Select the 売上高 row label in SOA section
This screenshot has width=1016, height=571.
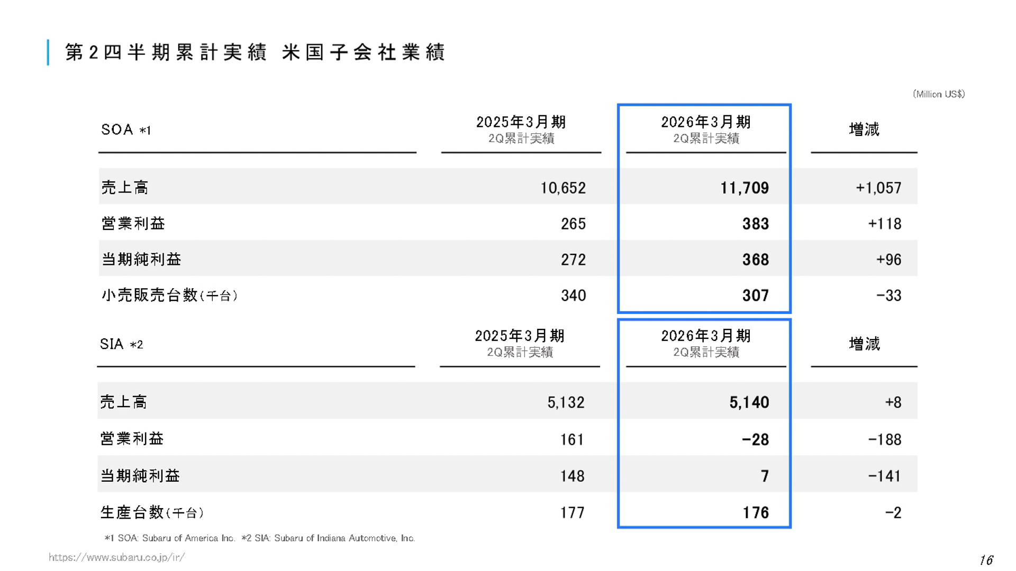(124, 187)
